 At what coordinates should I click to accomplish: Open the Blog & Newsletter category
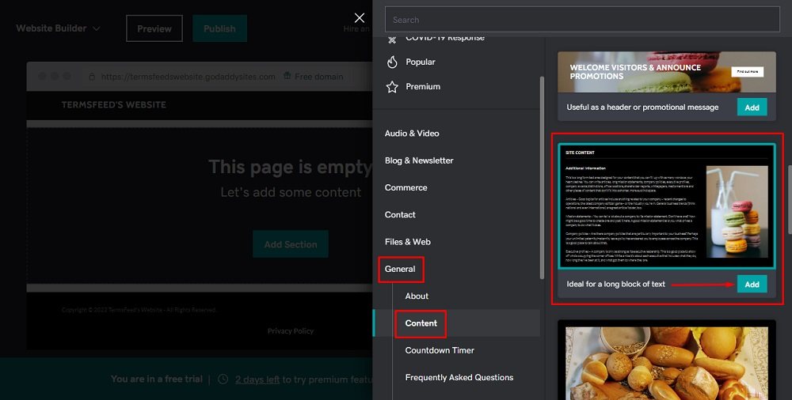(419, 160)
